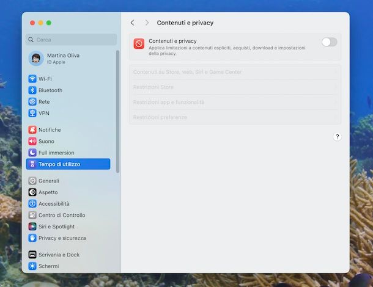Viewport: 373px width, 287px height.
Task: Close the settings window with red button
Action: [x=32, y=23]
